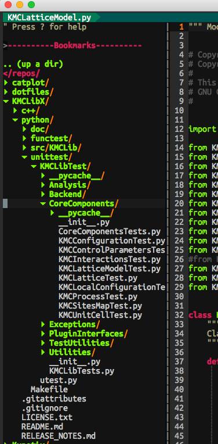Select the </repos/ root path
The width and height of the screenshot is (218, 444).
point(21,73)
